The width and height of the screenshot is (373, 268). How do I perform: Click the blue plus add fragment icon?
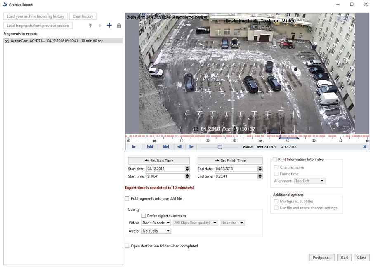(109, 26)
